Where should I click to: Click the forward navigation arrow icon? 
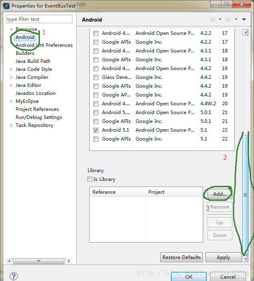point(228,20)
